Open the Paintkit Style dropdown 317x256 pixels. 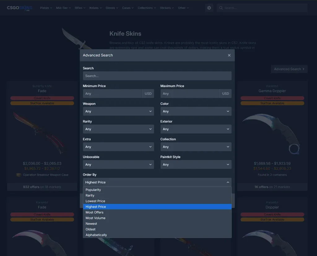196,164
